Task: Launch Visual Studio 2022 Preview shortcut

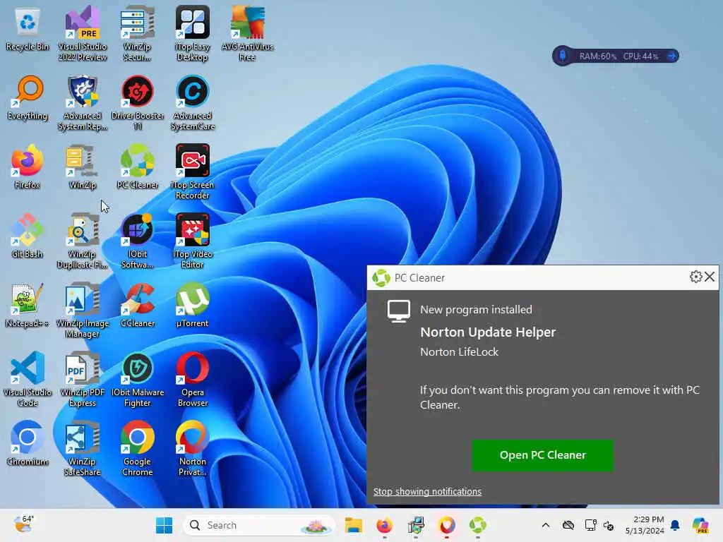Action: coord(83,33)
